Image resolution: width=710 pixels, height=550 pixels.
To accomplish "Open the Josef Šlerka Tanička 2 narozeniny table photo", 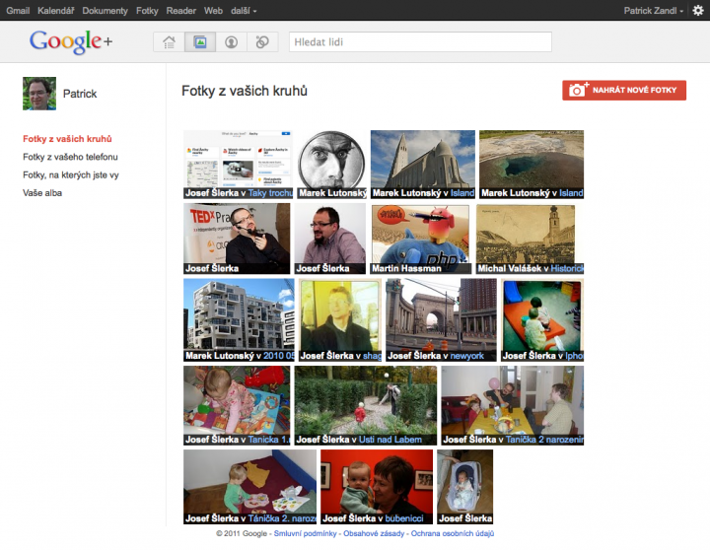I will coord(513,405).
